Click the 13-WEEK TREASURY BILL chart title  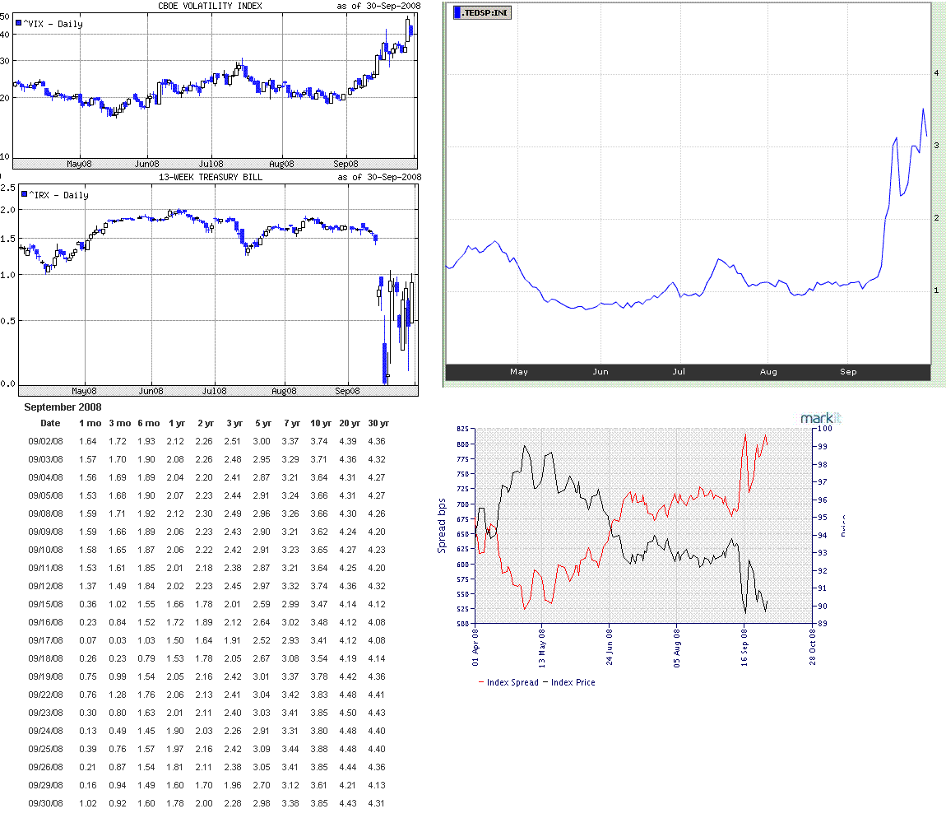[x=211, y=176]
